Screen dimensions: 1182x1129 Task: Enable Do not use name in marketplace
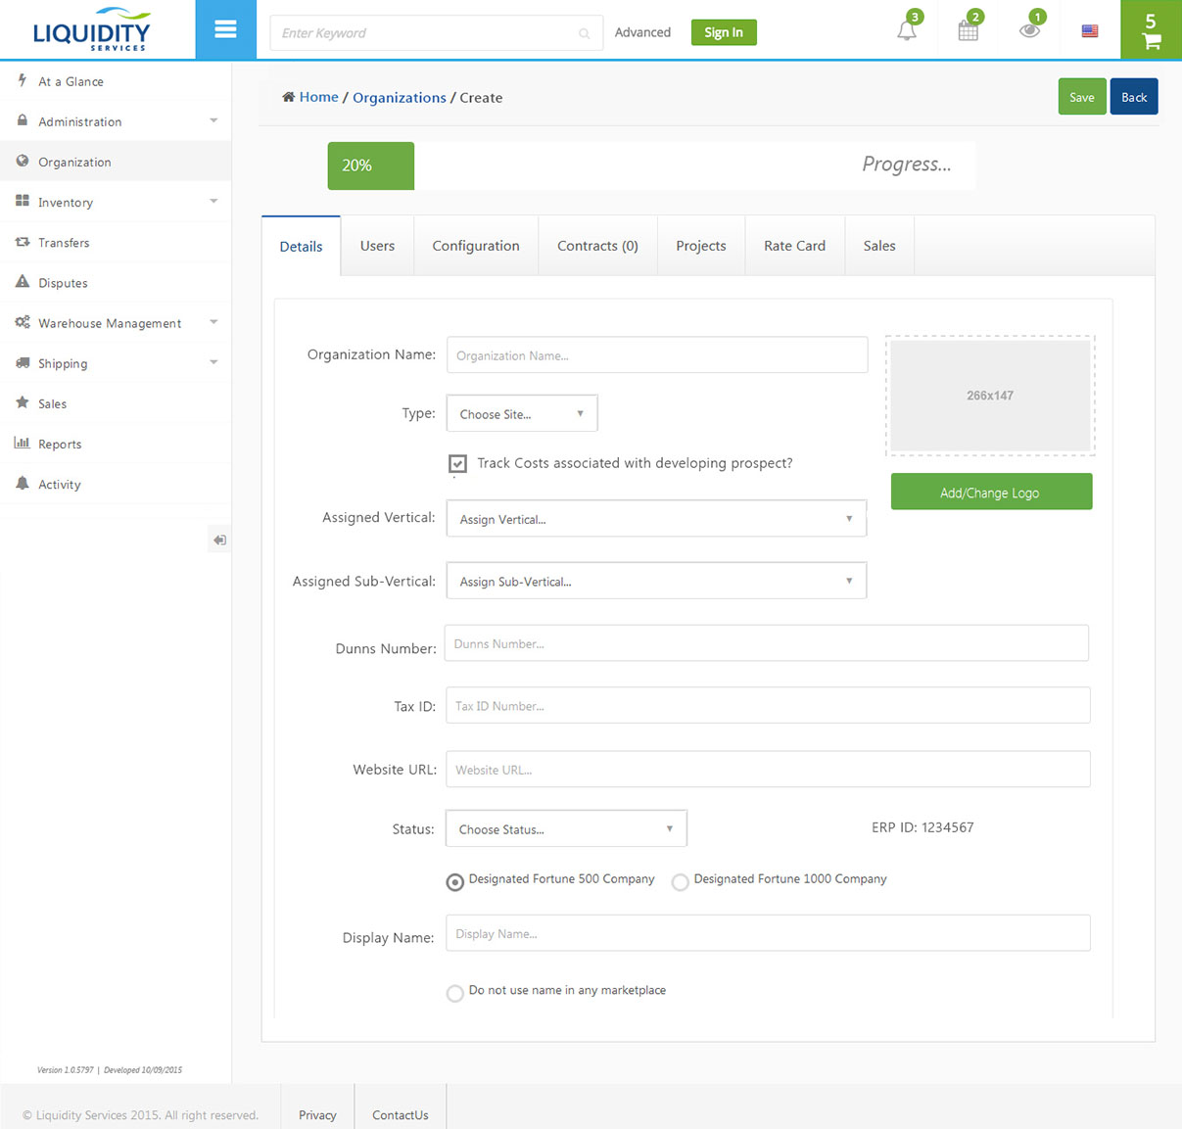[455, 994]
